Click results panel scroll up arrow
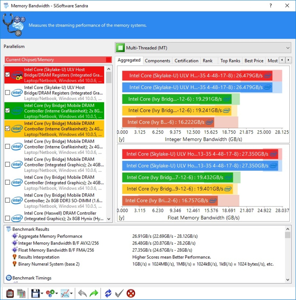 [288, 229]
